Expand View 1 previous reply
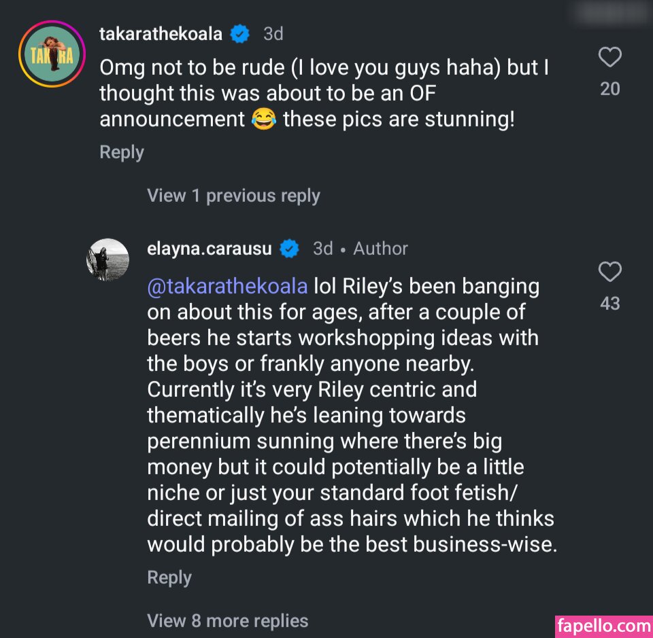This screenshot has height=638, width=653. pyautogui.click(x=233, y=196)
